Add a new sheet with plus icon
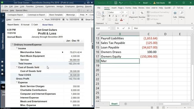The width and height of the screenshot is (194, 109). [x=125, y=104]
